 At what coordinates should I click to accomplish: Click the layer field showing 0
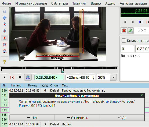127,49
